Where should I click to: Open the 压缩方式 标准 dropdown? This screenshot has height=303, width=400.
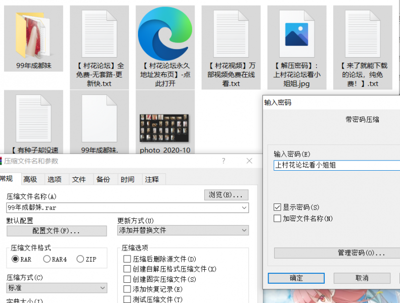[103, 288]
